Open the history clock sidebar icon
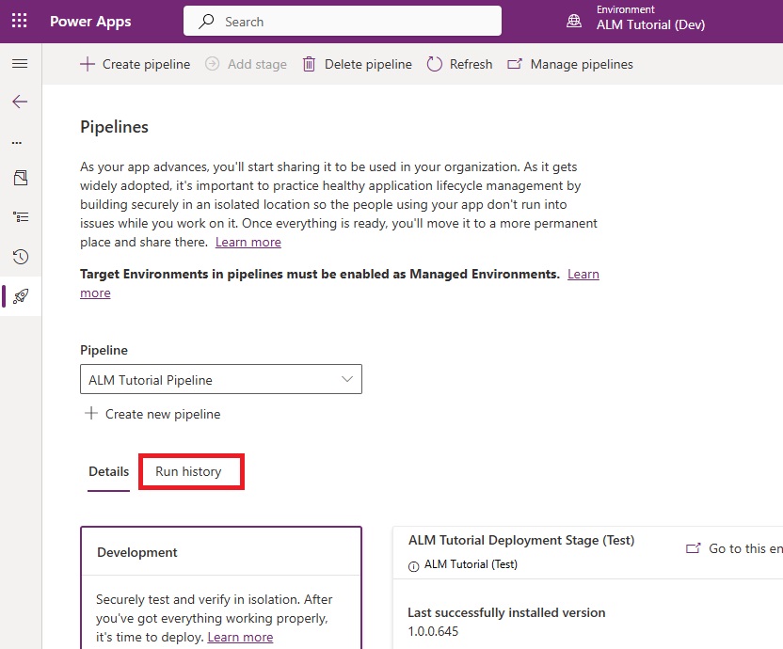The image size is (783, 649). coord(21,257)
